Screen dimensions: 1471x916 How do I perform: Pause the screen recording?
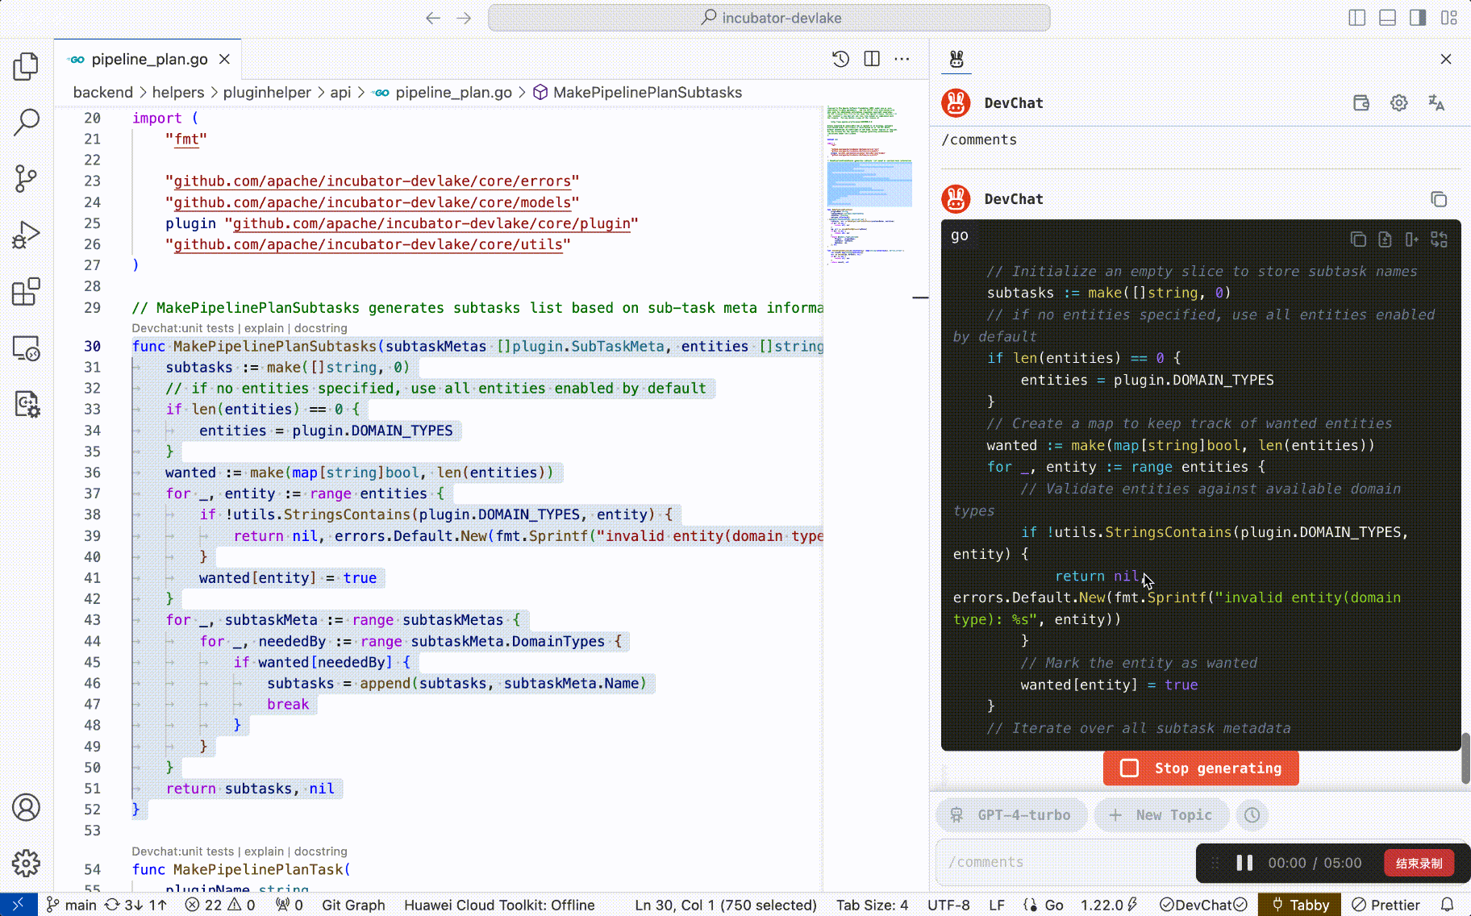coord(1244,863)
